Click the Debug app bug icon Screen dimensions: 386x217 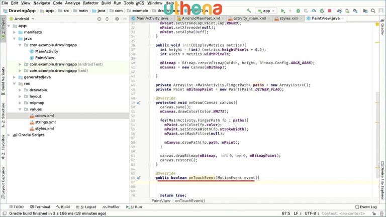[299, 11]
